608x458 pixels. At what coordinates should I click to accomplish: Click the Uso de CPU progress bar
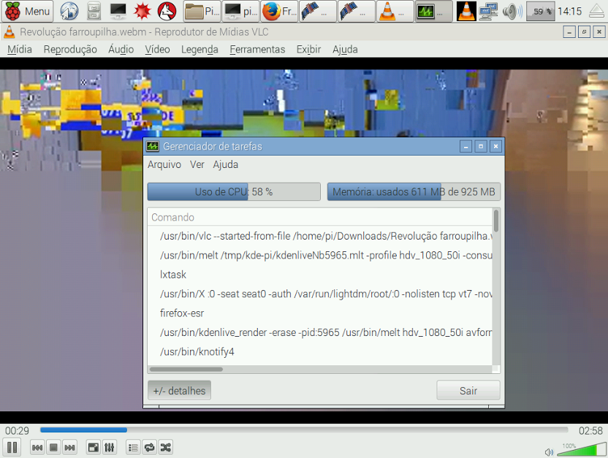click(x=234, y=191)
